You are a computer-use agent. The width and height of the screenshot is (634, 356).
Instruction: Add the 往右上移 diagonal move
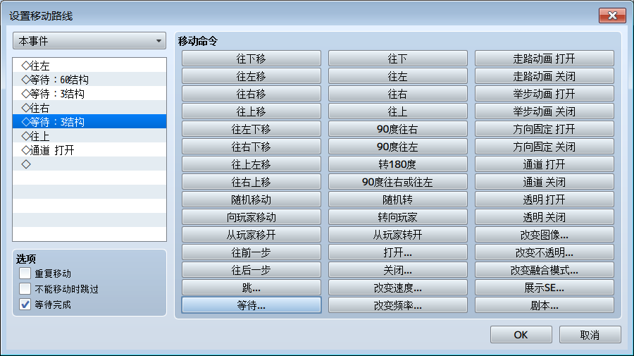pos(251,182)
